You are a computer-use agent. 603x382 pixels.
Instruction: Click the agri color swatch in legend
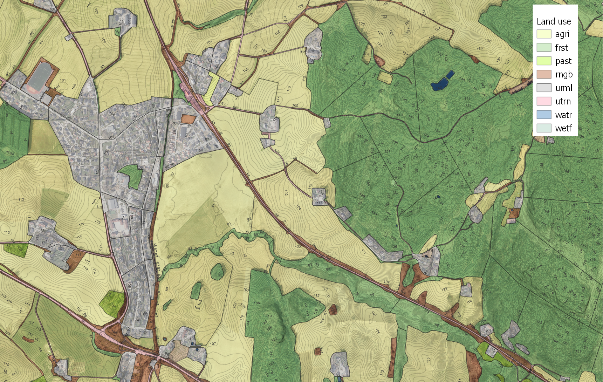(x=544, y=34)
